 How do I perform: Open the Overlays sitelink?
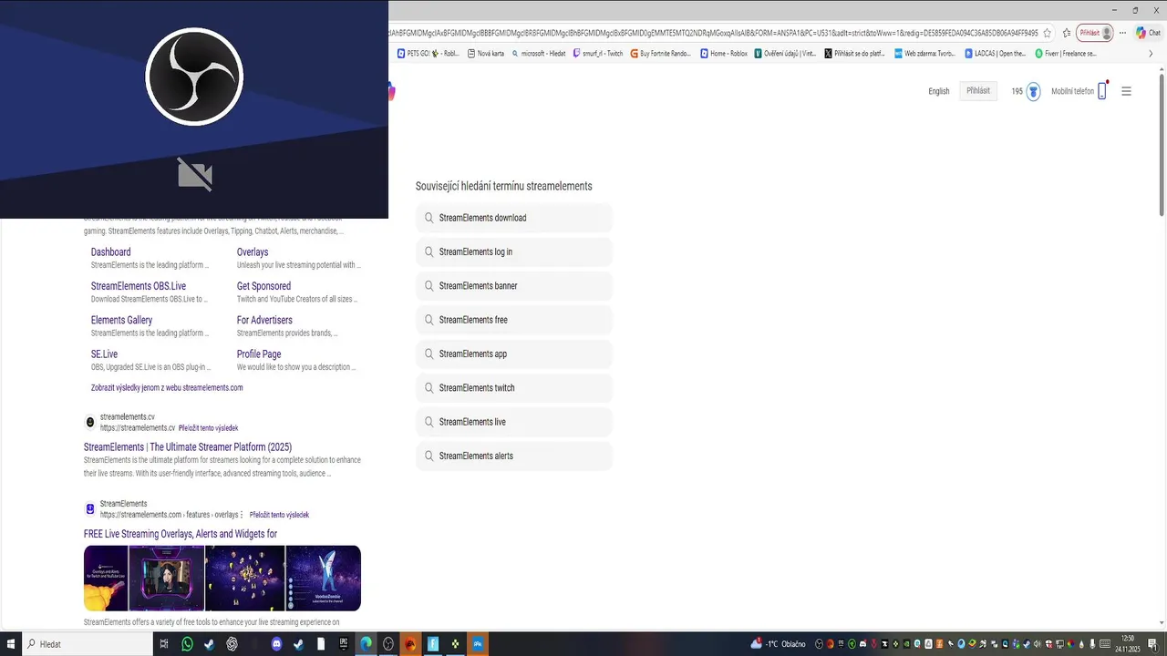pyautogui.click(x=253, y=252)
